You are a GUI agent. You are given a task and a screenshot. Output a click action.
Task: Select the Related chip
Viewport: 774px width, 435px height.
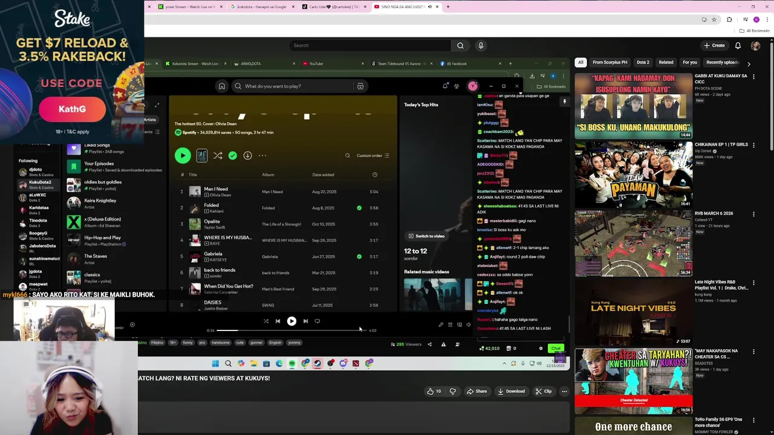click(666, 62)
